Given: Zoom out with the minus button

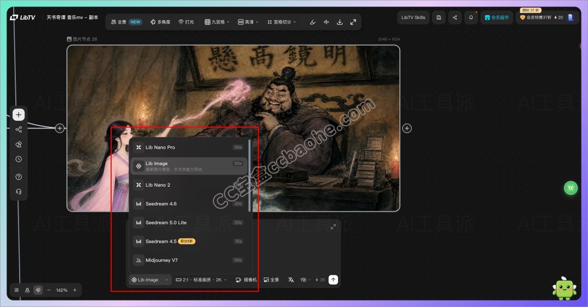Looking at the screenshot, I should (x=49, y=290).
